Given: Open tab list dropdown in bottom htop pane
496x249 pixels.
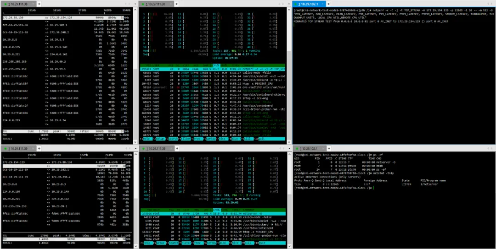Looking at the screenshot, I should [x=289, y=148].
